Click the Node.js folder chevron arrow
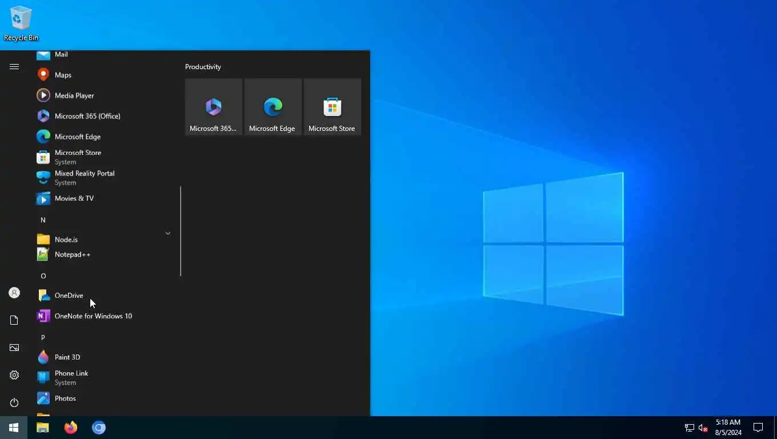Screen dimensions: 777x439 [x=168, y=233]
